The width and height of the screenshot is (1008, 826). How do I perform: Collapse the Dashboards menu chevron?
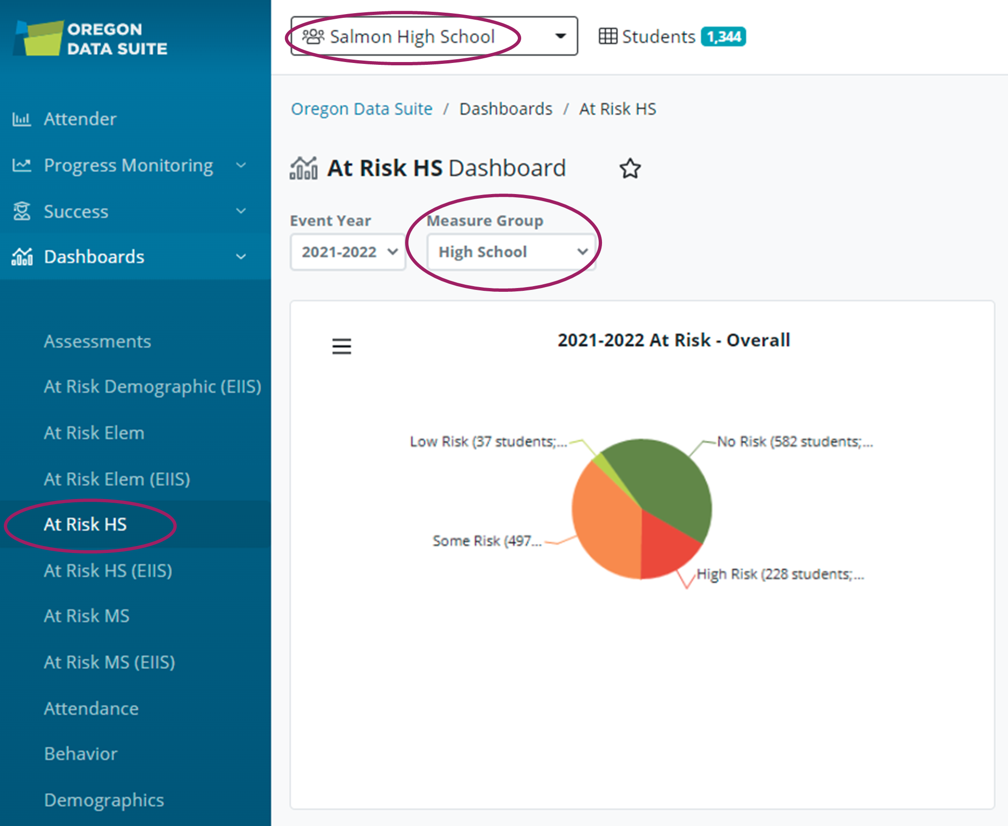click(x=241, y=257)
